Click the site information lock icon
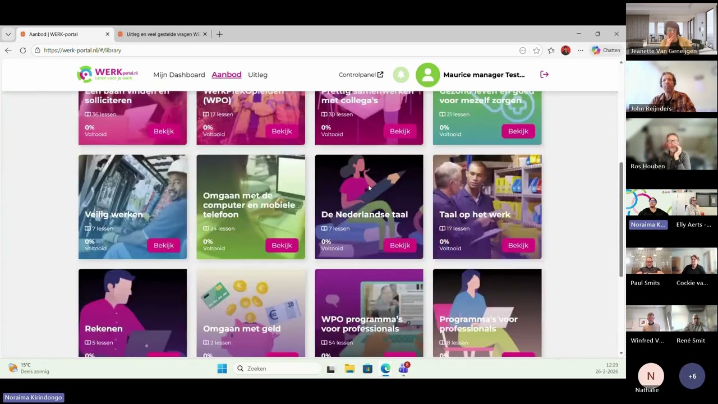718x404 pixels. (37, 50)
